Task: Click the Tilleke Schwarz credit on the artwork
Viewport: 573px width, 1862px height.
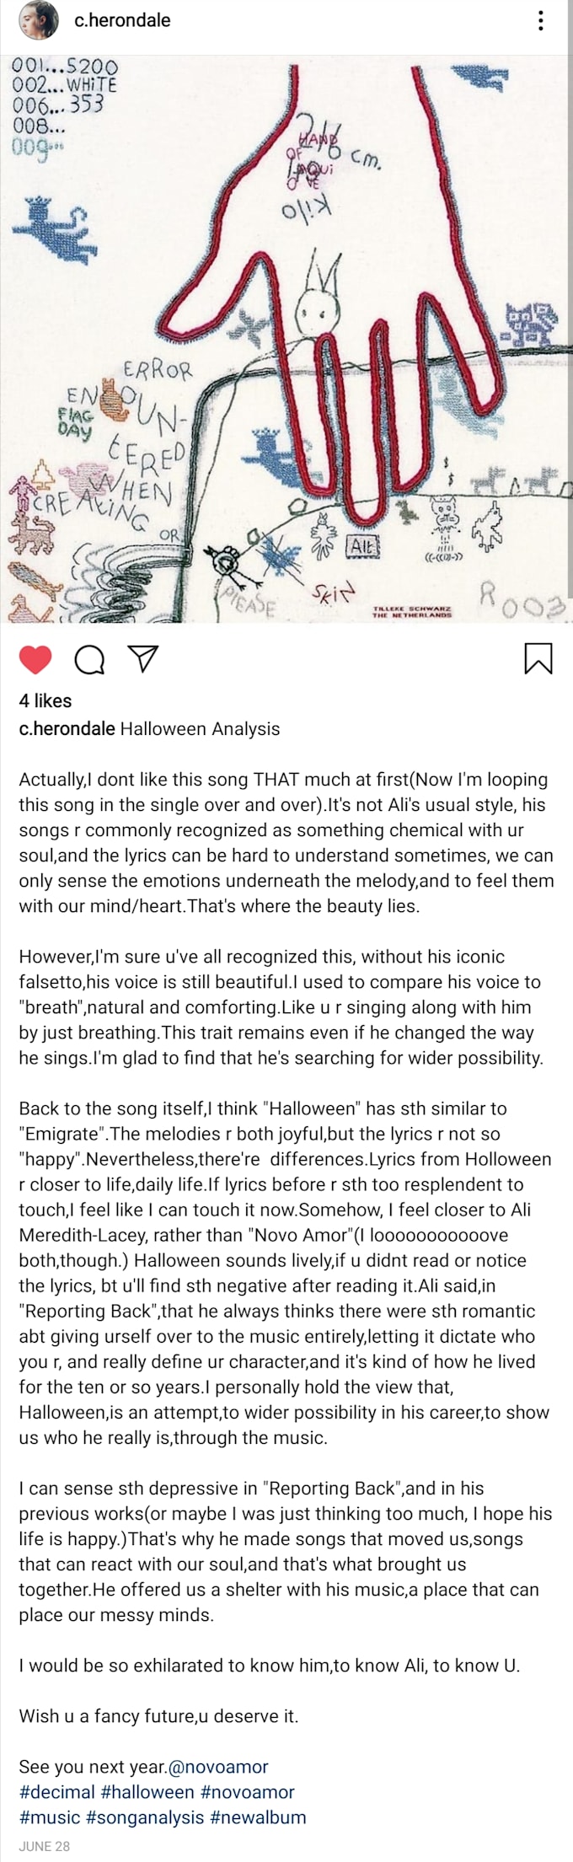Action: [x=411, y=610]
